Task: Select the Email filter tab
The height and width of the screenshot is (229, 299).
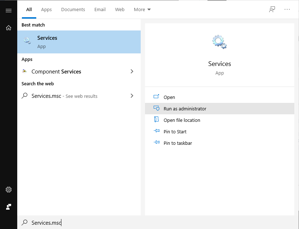Action: (100, 9)
